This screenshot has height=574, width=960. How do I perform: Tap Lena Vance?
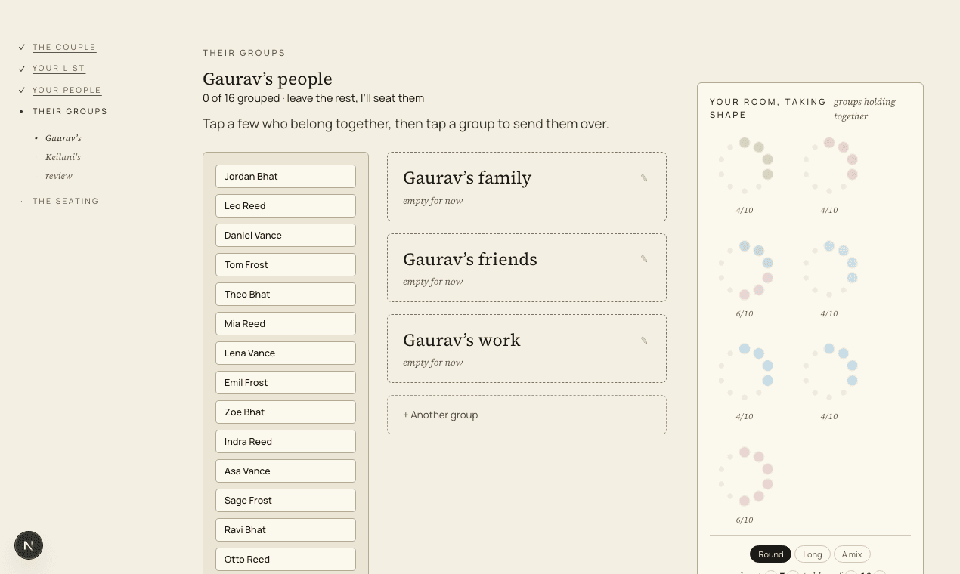click(286, 353)
